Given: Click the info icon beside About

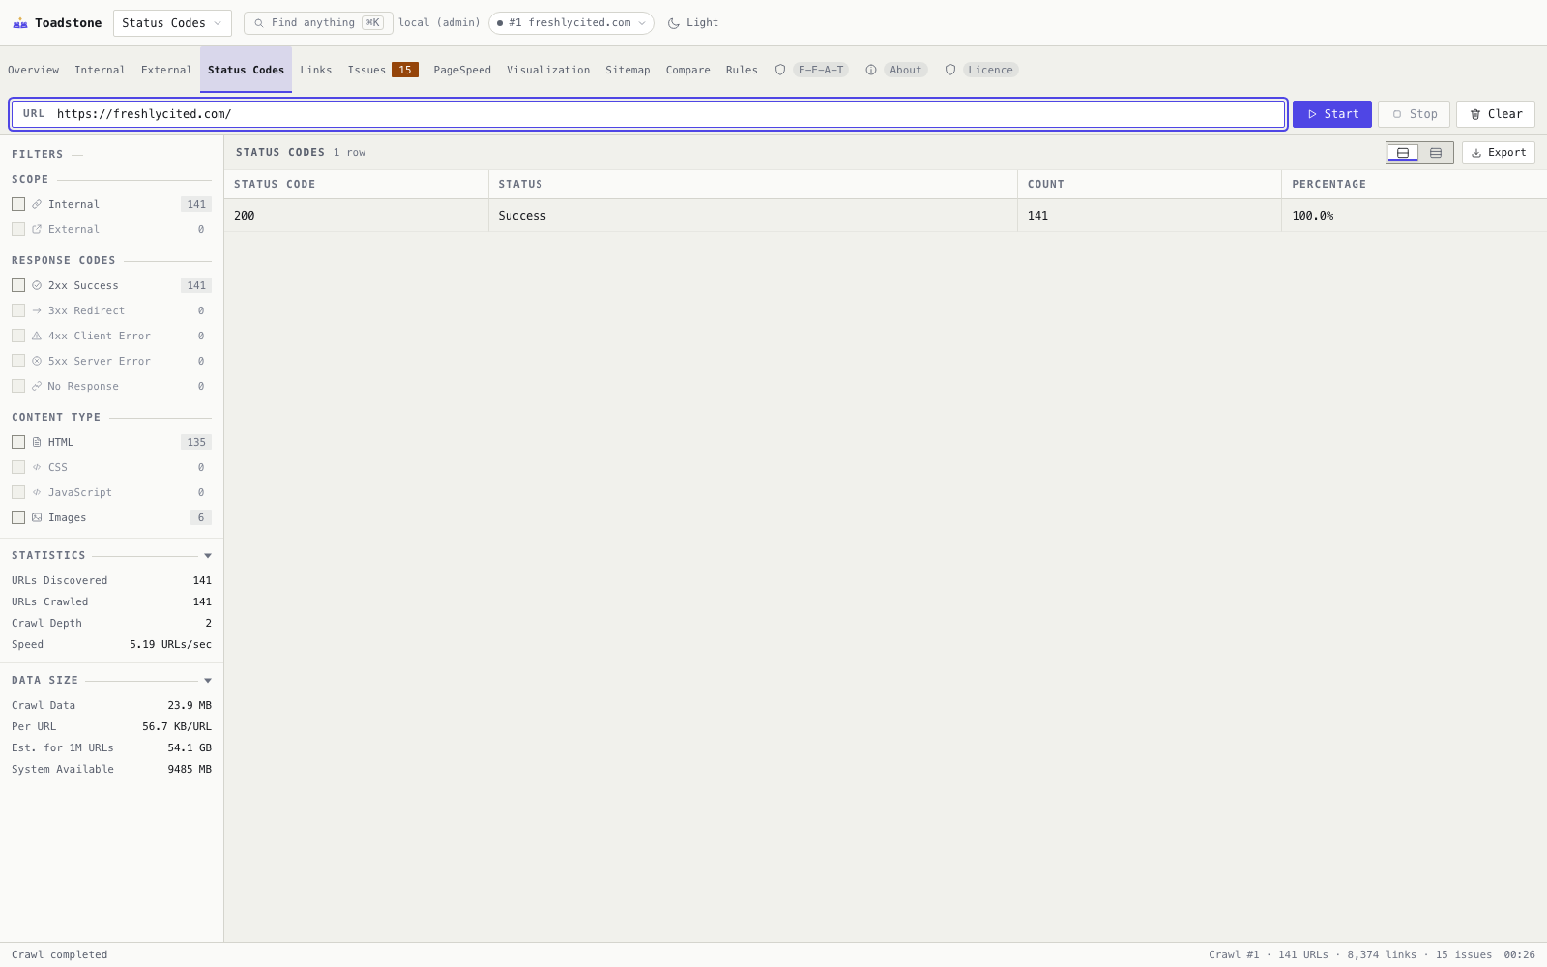Looking at the screenshot, I should coord(871,70).
